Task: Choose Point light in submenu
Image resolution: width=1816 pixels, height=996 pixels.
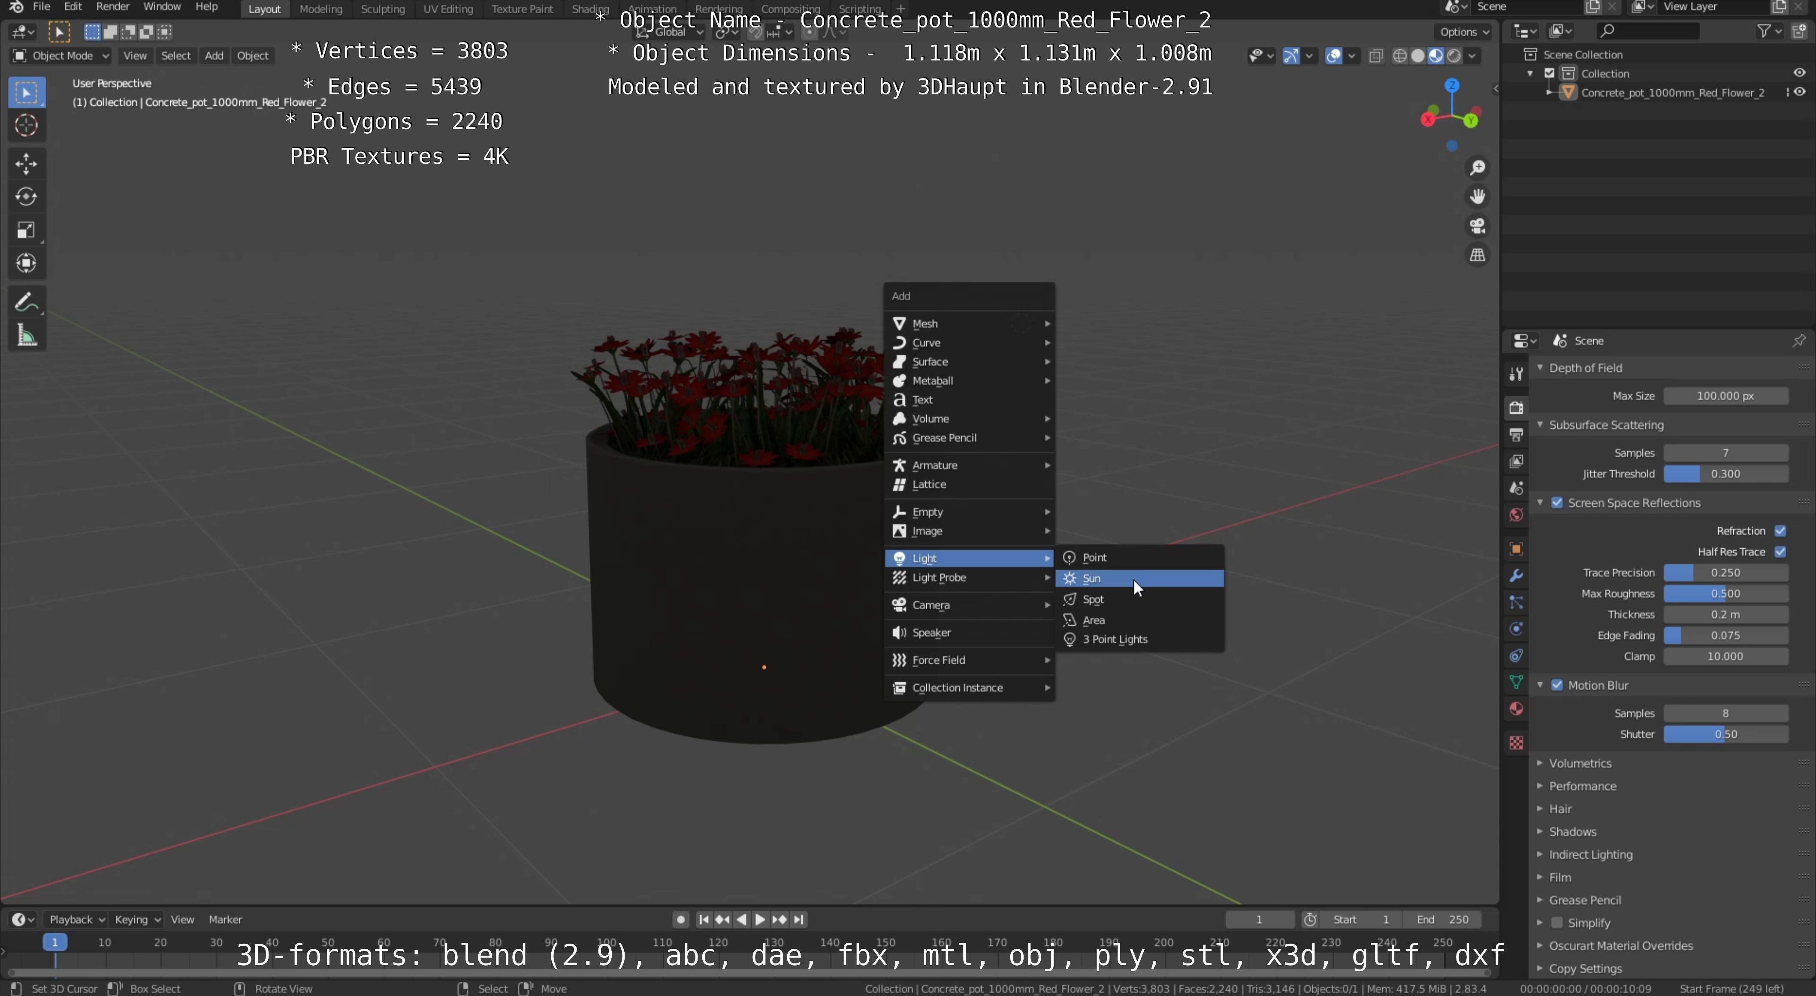Action: tap(1139, 557)
